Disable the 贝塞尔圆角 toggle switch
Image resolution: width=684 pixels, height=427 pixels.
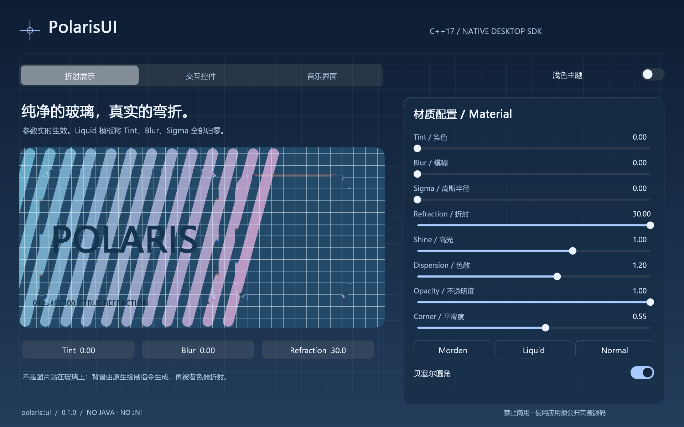pos(642,373)
